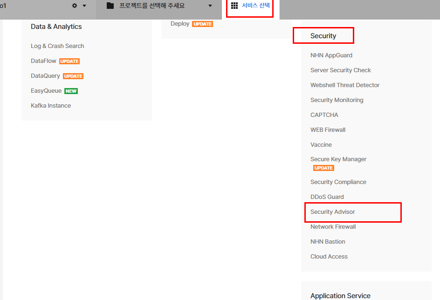Click the 프로젝트를 선택해 주세요 project selector text

pos(152,6)
